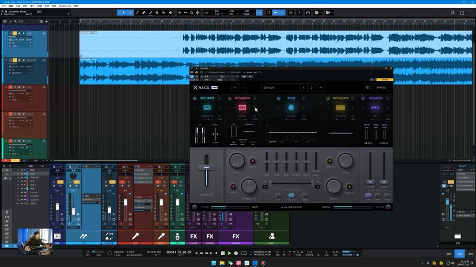
Task: Click the BYPASS button in X Rack
Action: click(381, 88)
